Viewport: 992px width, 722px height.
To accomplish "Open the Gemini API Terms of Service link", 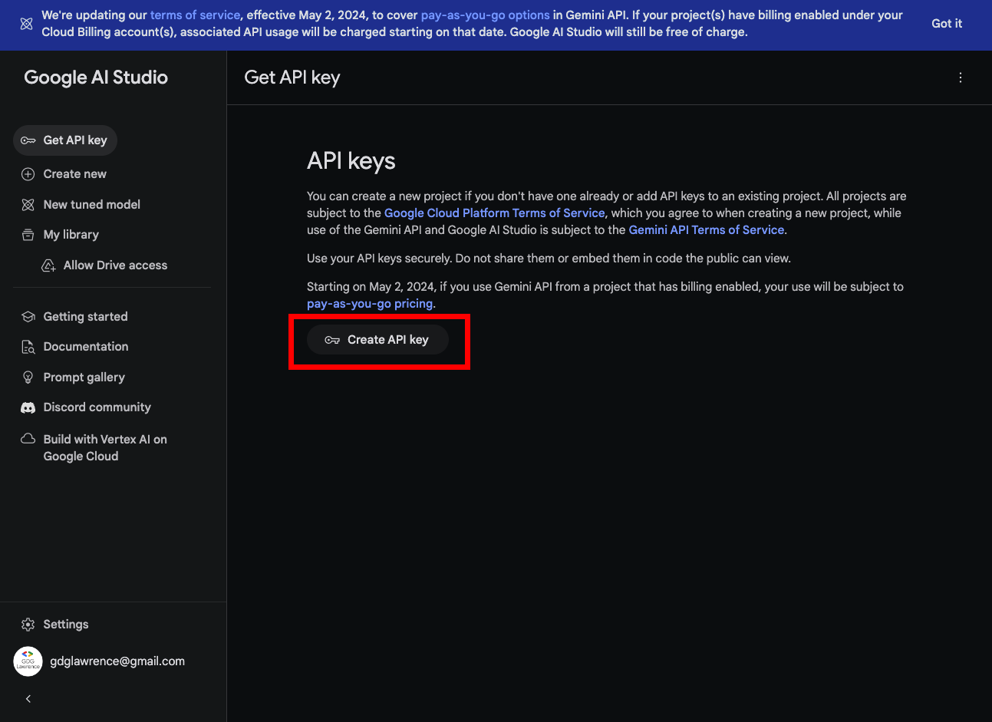I will [x=706, y=230].
